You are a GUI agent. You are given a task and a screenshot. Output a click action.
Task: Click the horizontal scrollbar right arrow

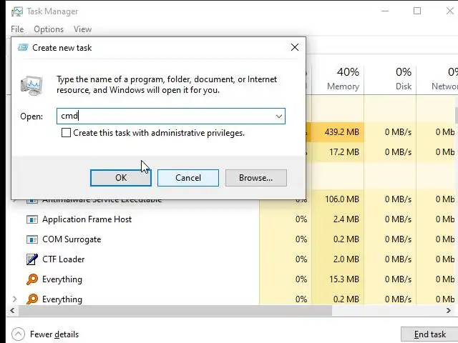point(449,311)
